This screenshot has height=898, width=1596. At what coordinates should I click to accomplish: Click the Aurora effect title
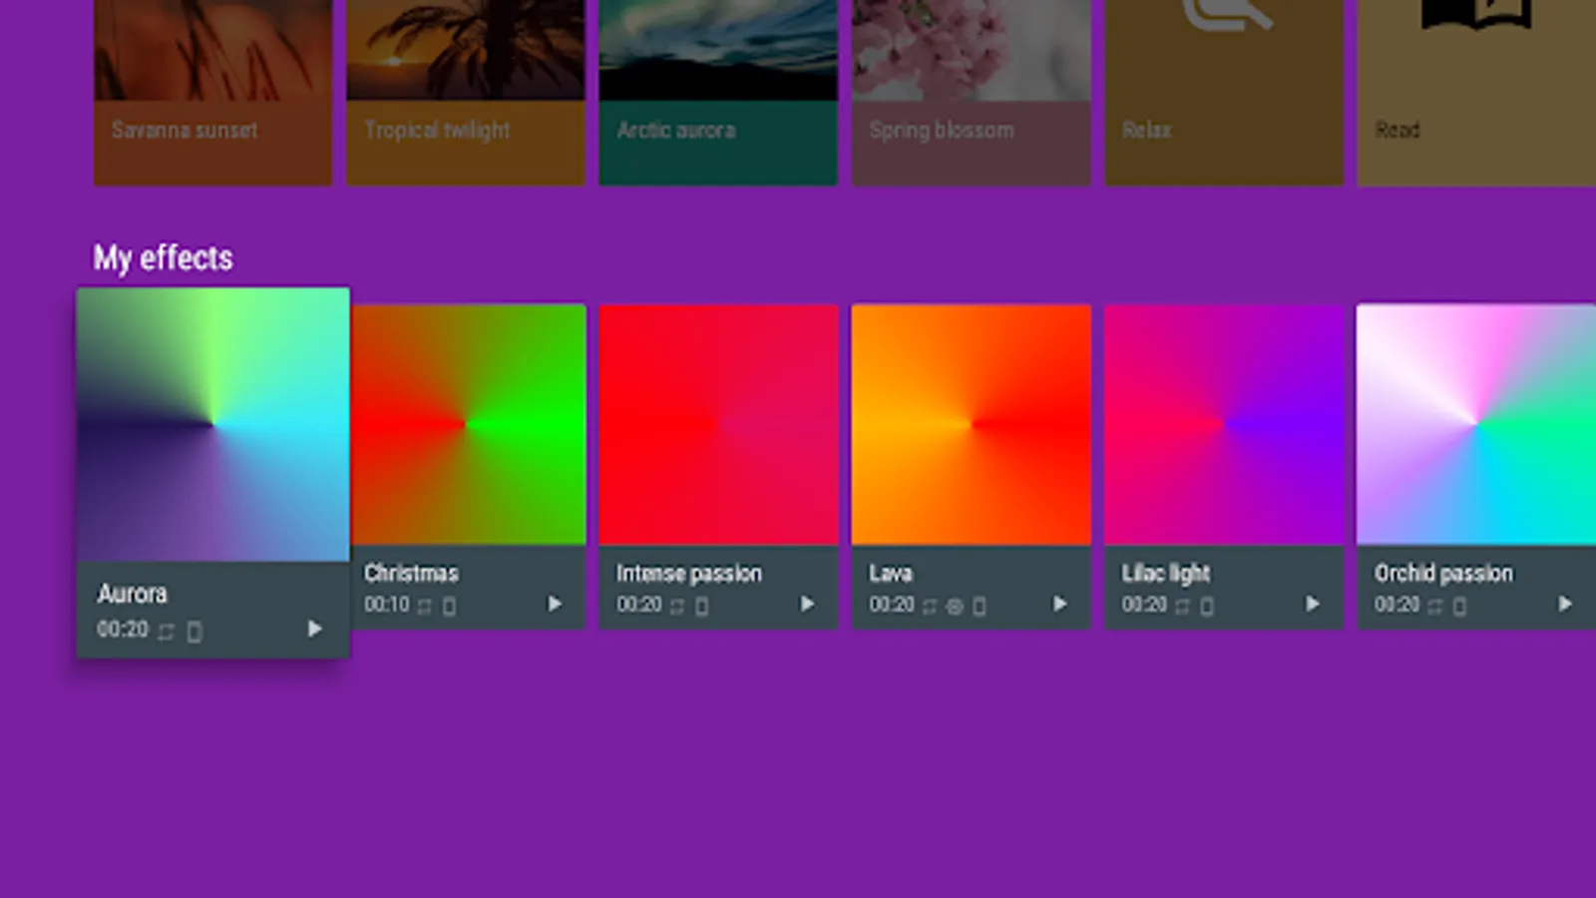click(x=132, y=594)
